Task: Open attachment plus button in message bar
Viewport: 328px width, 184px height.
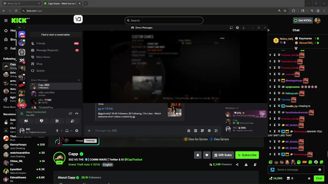Action: (89, 131)
